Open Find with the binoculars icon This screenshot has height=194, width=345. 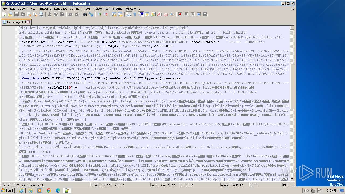click(x=85, y=14)
